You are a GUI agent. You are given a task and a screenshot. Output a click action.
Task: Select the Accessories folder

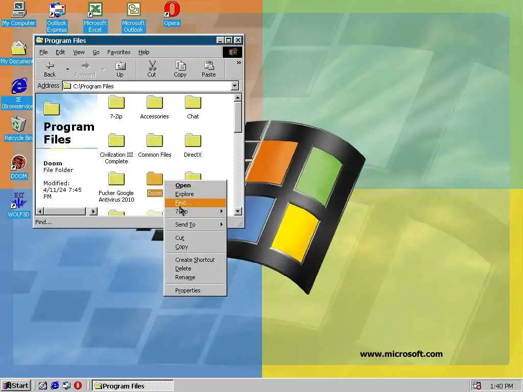[154, 107]
